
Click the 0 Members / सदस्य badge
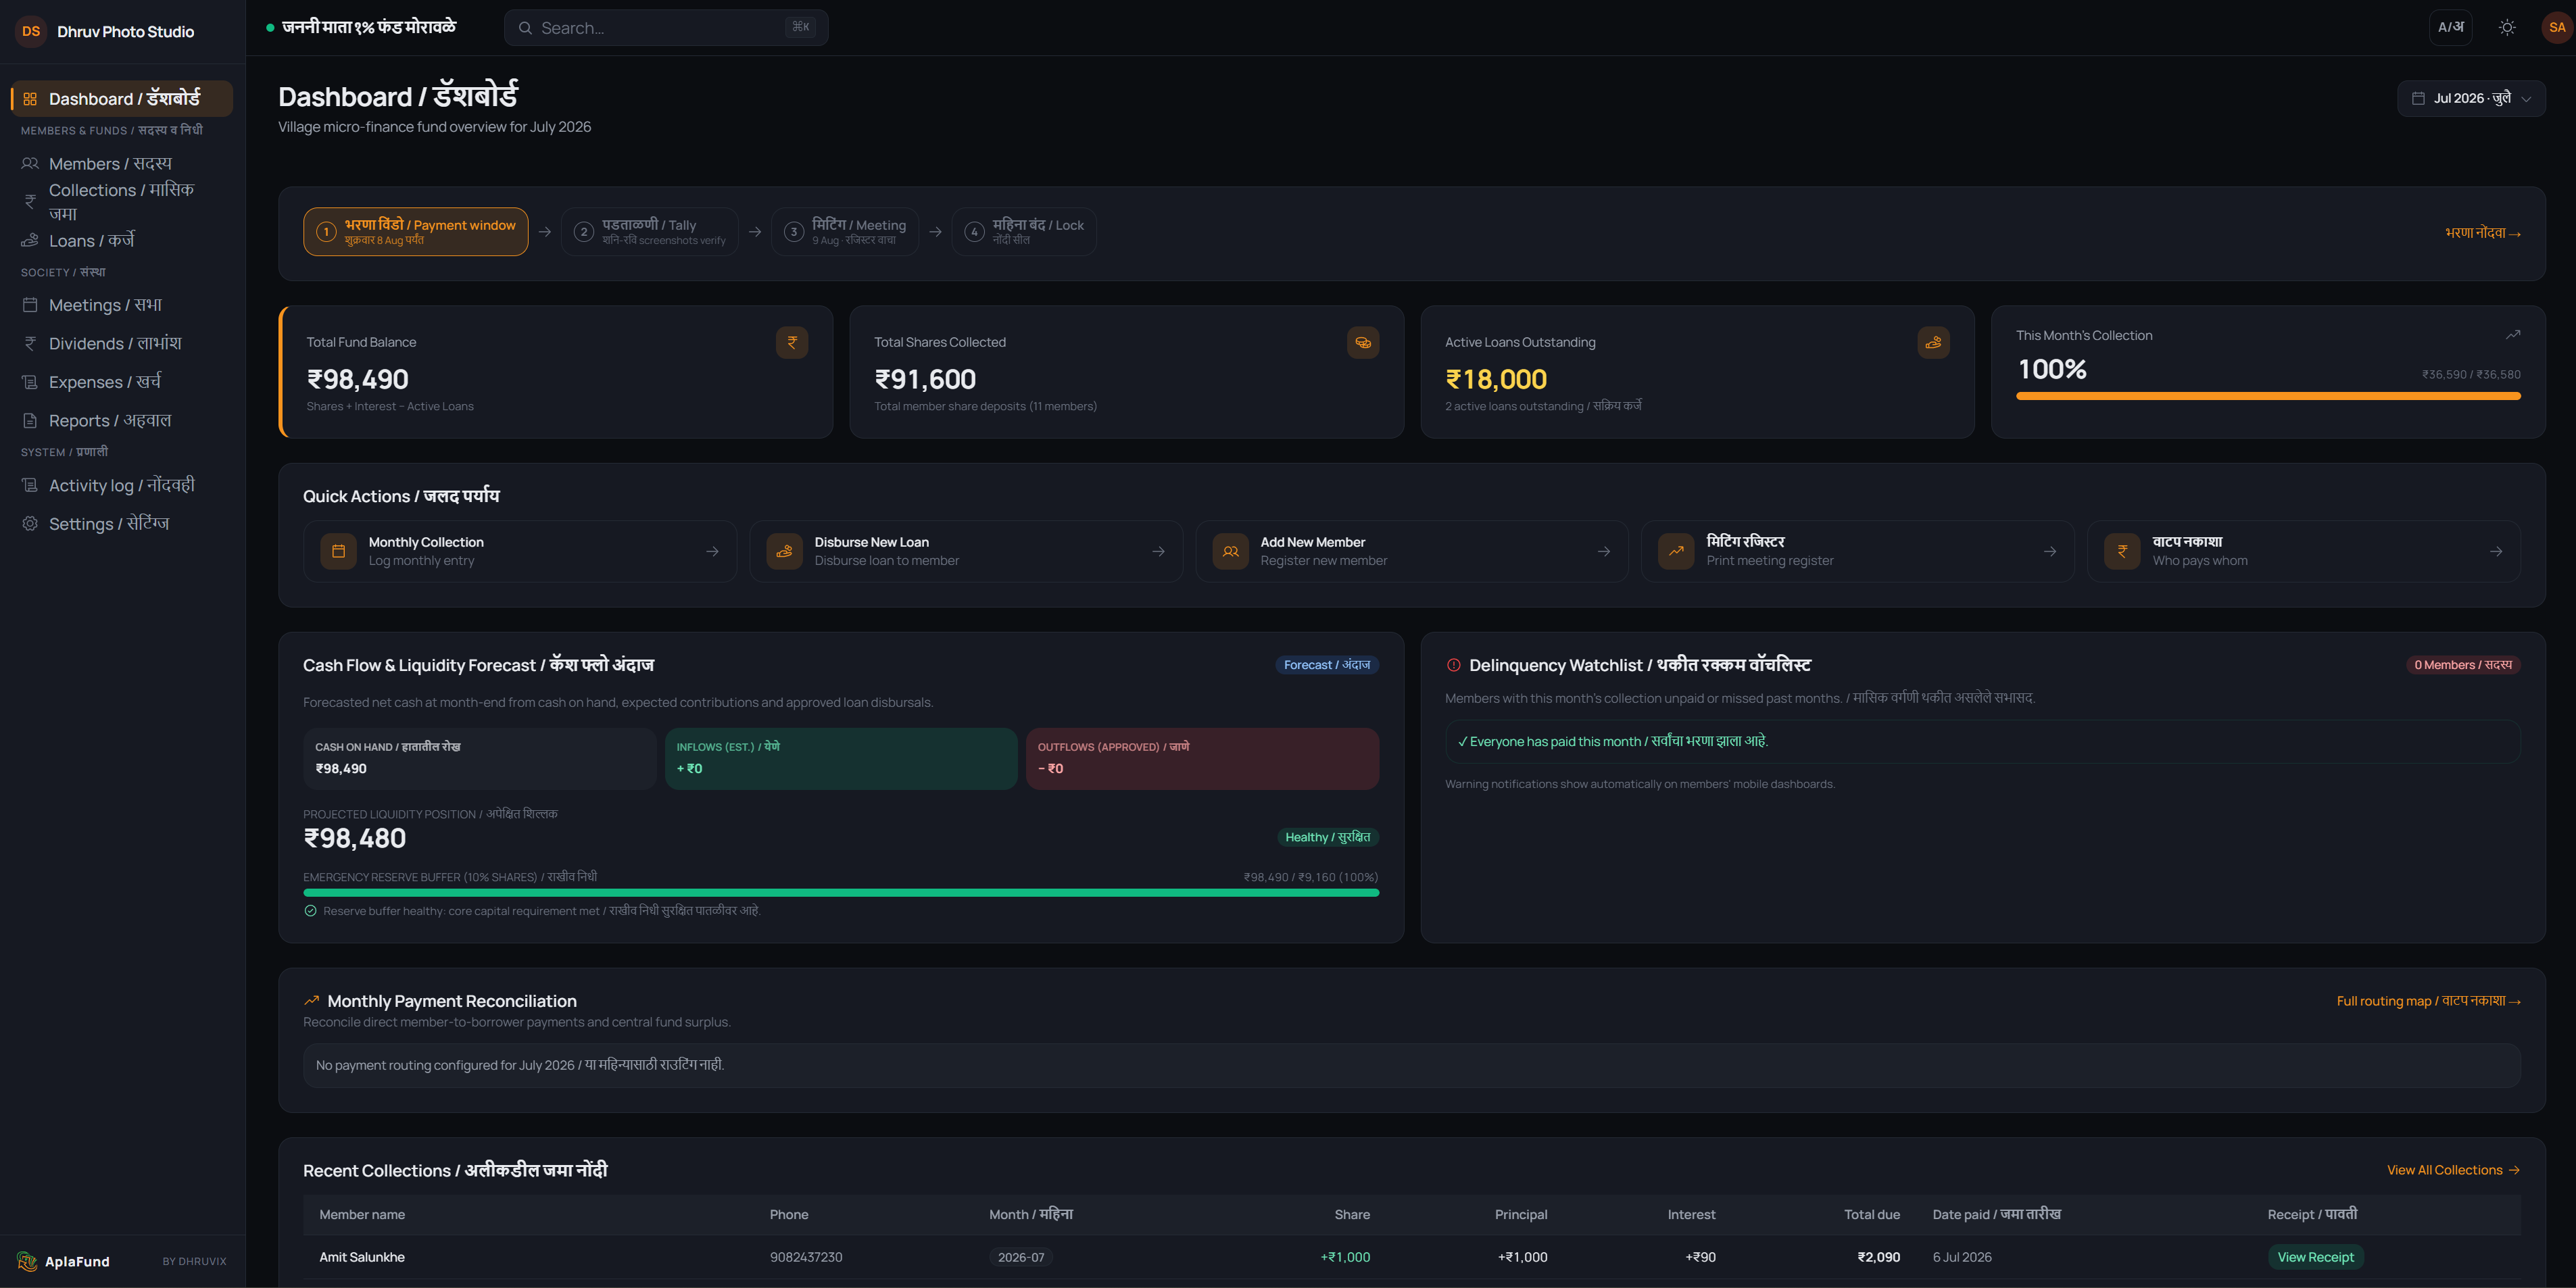click(x=2463, y=665)
